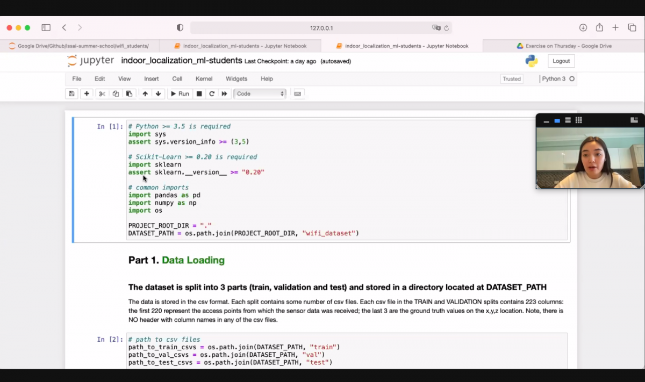Restart the kernel with circular arrow
The height and width of the screenshot is (382, 645).
click(212, 93)
